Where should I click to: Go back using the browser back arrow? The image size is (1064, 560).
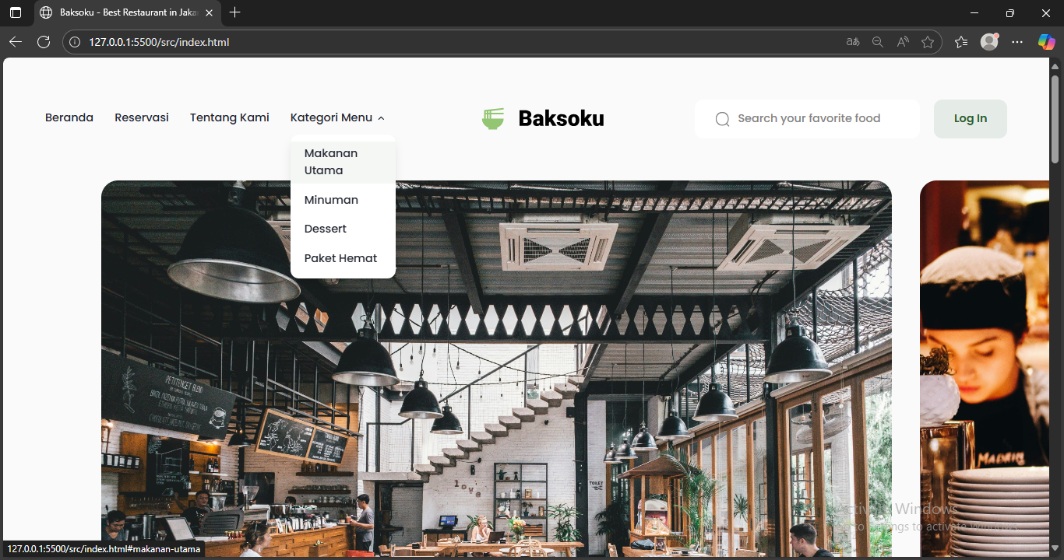coord(16,42)
